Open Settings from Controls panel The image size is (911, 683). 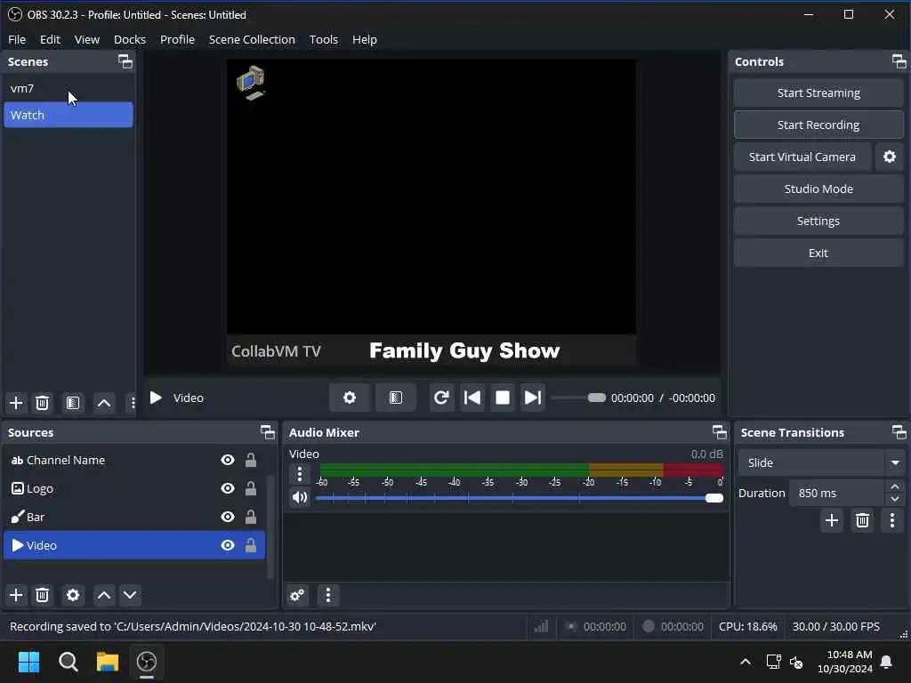pos(818,221)
